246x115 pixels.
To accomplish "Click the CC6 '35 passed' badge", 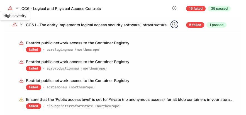I will pyautogui.click(x=219, y=9).
